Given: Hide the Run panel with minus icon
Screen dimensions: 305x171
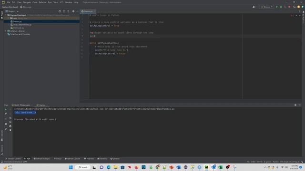Looking at the screenshot, I should pos(300,105).
